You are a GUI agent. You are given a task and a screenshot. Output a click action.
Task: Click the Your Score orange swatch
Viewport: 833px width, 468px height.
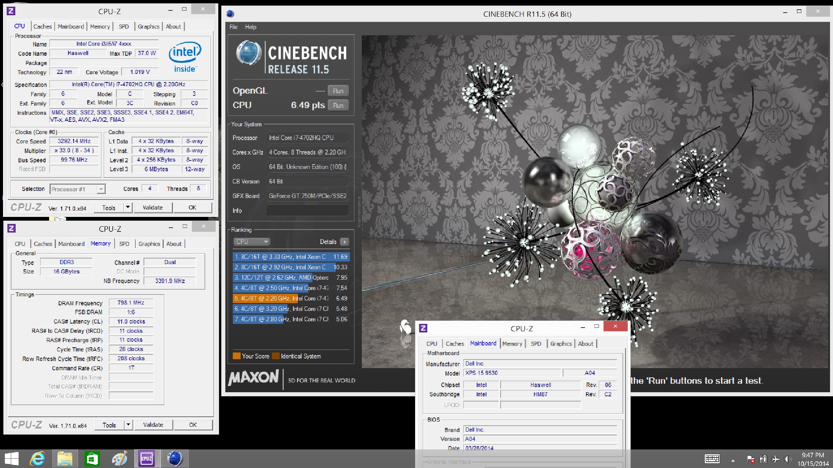click(237, 356)
